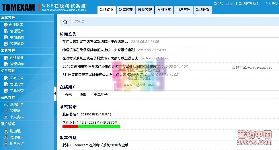Click the 13.342278M / 49.6875M memory value
The height and width of the screenshot is (150, 279).
click(x=99, y=123)
